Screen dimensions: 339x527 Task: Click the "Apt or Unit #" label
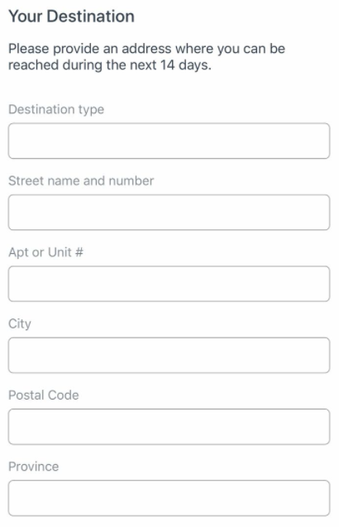pyautogui.click(x=45, y=252)
